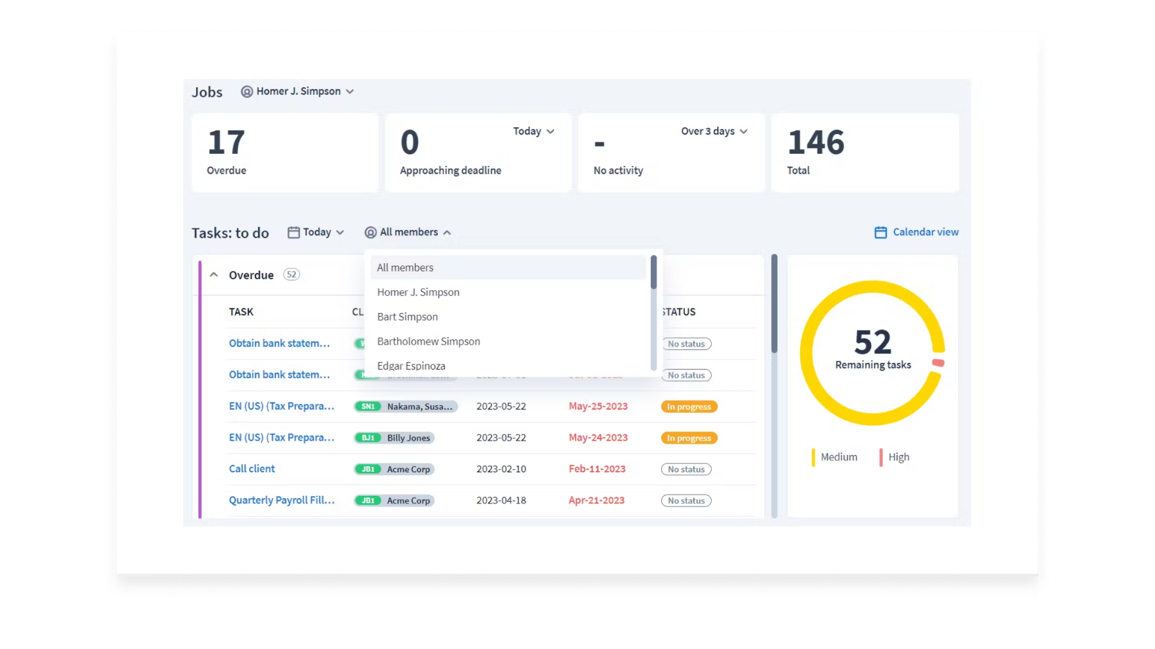Open the Today dropdown in Approaching deadline card
The image size is (1155, 649).
click(534, 131)
